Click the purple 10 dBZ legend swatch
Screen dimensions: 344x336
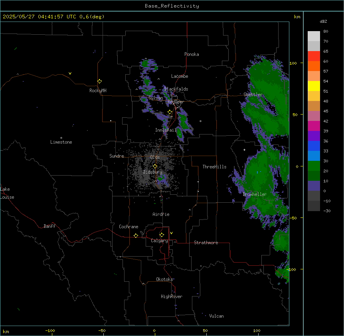click(x=314, y=186)
